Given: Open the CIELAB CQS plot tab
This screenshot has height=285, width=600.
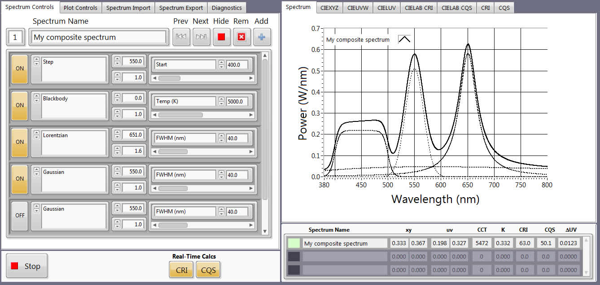Looking at the screenshot, I should tap(457, 8).
